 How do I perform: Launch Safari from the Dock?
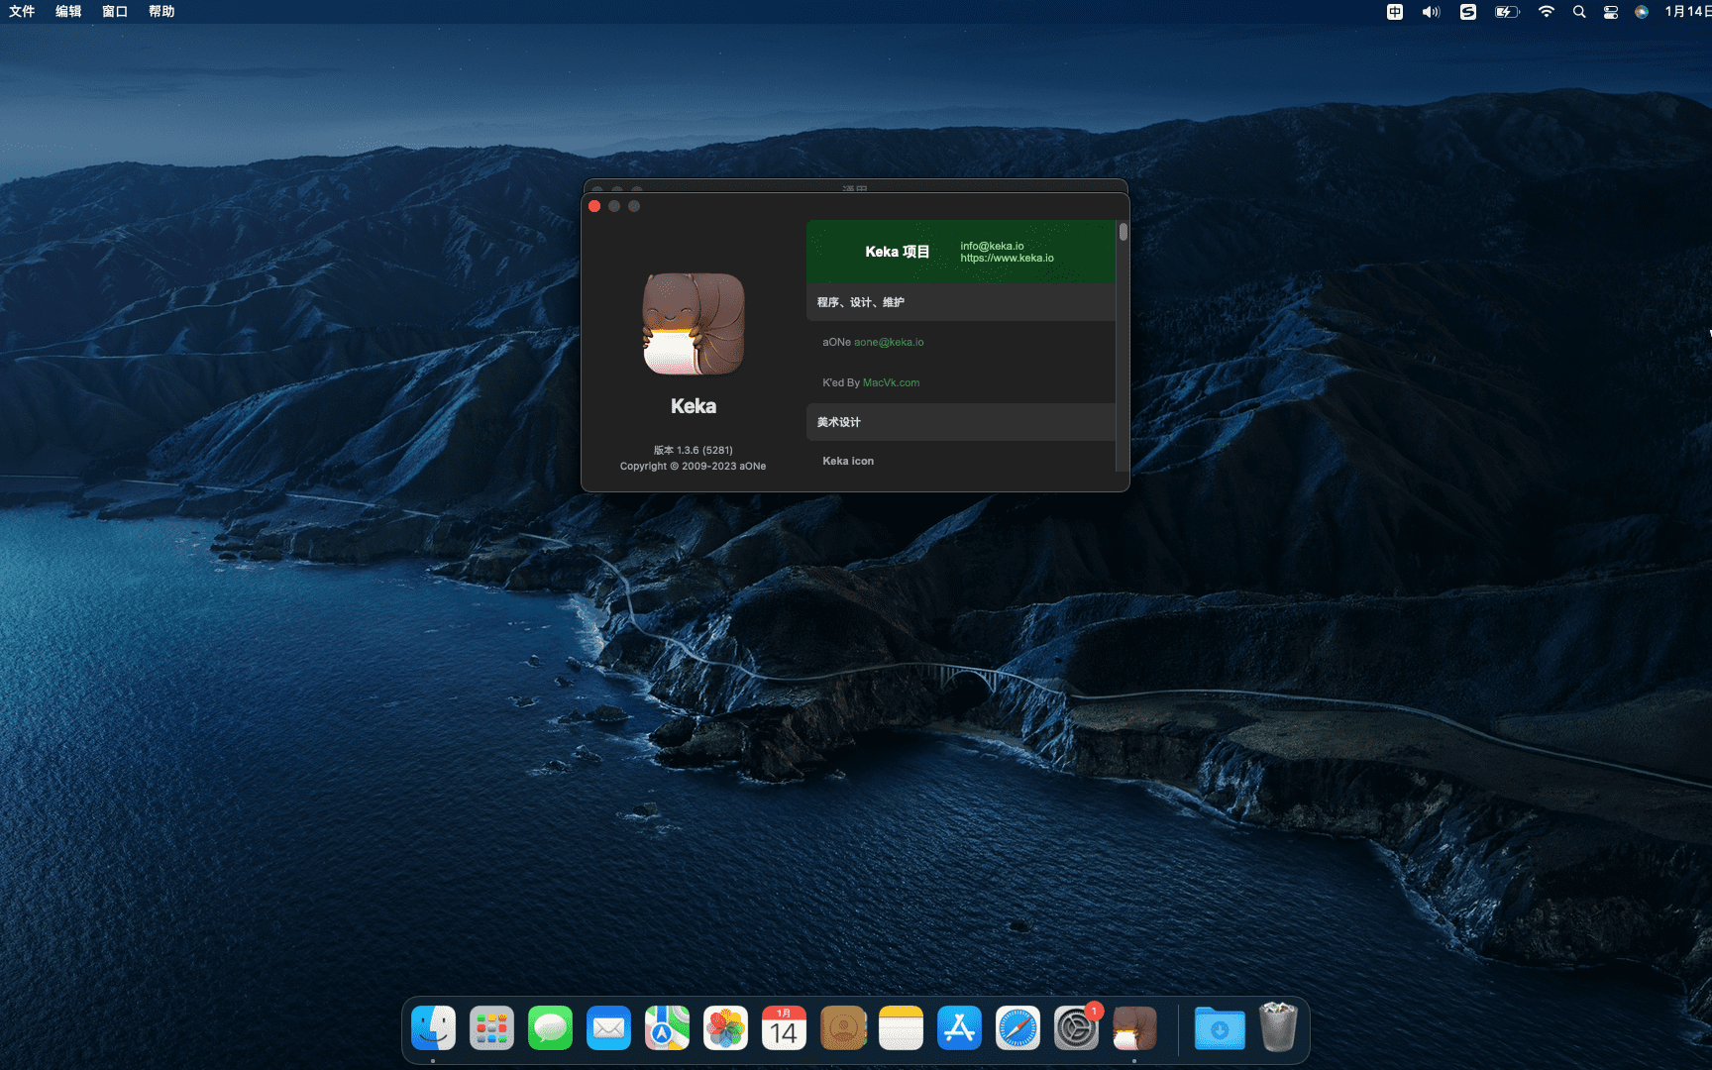(x=1017, y=1028)
